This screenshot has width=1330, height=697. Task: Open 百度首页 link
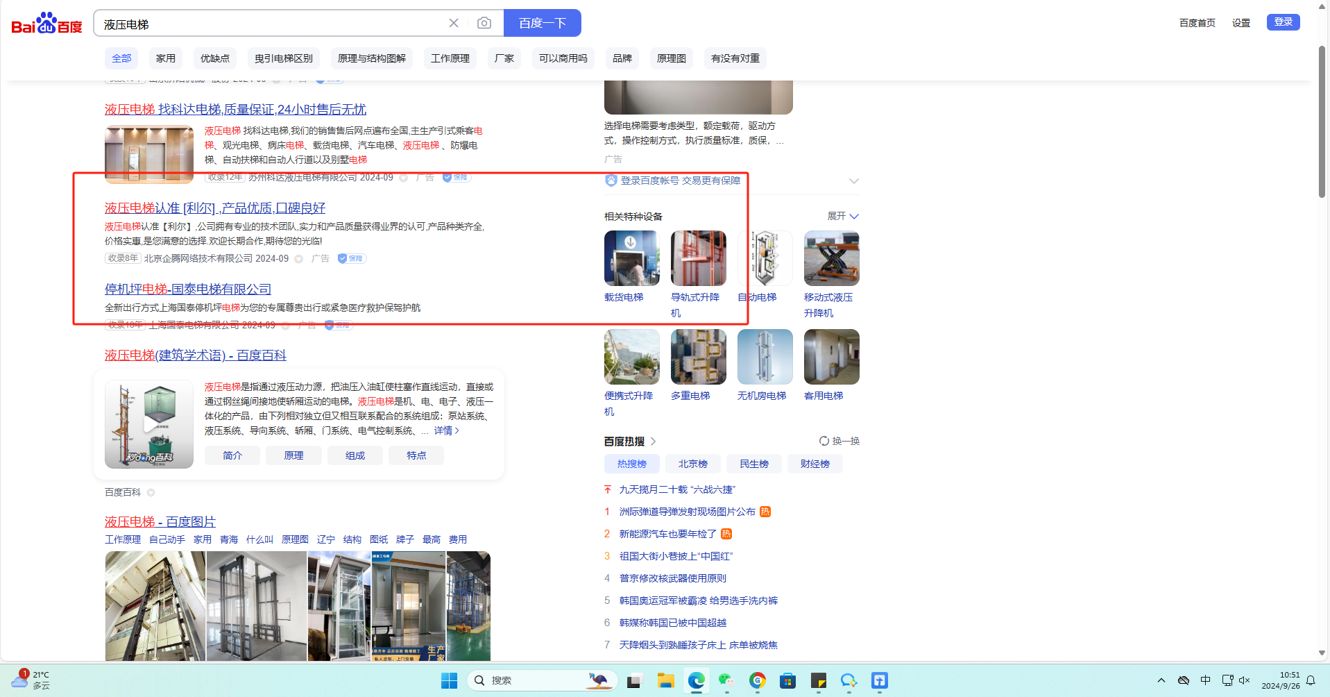tap(1197, 23)
